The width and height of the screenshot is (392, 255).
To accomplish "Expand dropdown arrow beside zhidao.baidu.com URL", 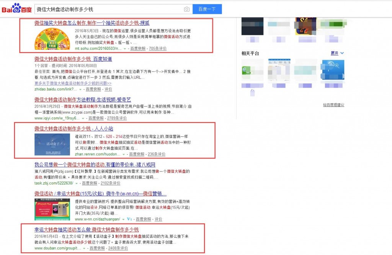I will click(80, 90).
